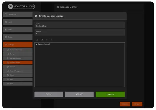Click the download icon in the library toolbar

[37, 40]
